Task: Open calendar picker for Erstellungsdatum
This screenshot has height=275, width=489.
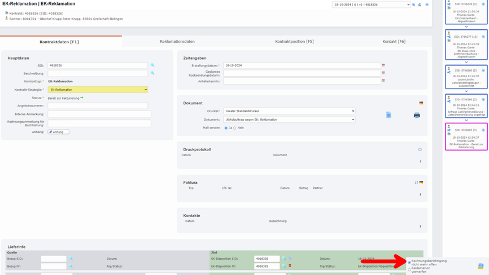Action: (x=383, y=65)
